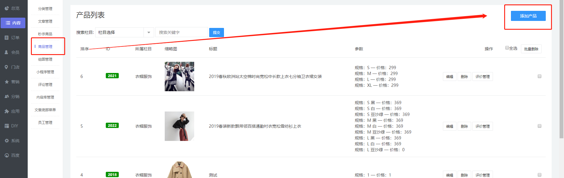Viewport: 564px width, 178px height.
Task: Click 编辑 for product ID 2022
Action: click(450, 126)
